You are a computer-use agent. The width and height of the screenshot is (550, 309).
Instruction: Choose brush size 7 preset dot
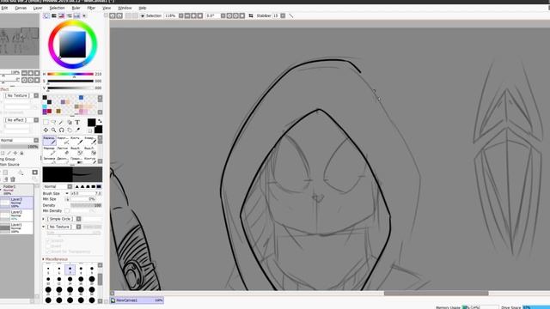[70, 270]
